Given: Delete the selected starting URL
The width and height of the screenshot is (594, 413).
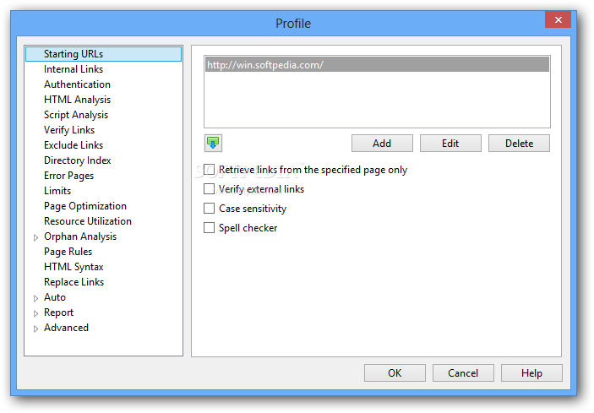Looking at the screenshot, I should tap(519, 143).
